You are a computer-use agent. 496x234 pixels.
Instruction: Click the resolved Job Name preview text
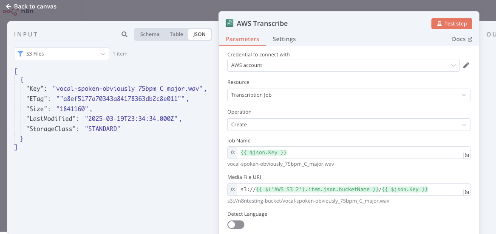[281, 164]
